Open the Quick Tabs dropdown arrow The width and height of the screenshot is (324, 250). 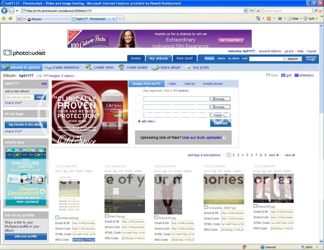(x=24, y=19)
